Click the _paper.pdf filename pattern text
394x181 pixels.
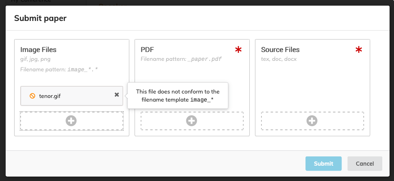coord(205,59)
